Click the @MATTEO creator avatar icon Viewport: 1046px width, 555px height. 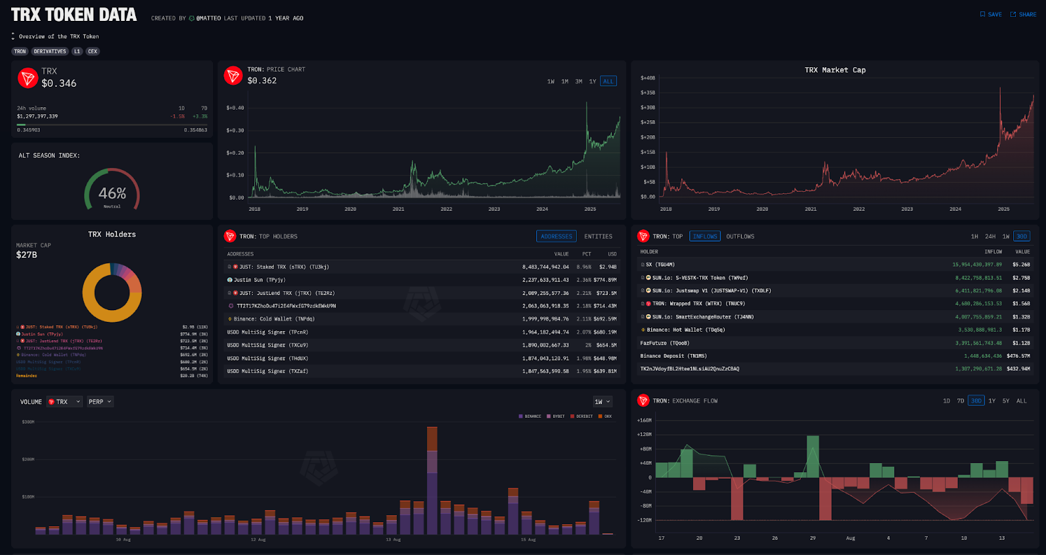point(192,18)
